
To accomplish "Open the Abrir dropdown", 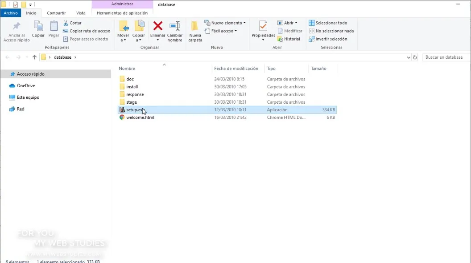I will click(x=287, y=23).
